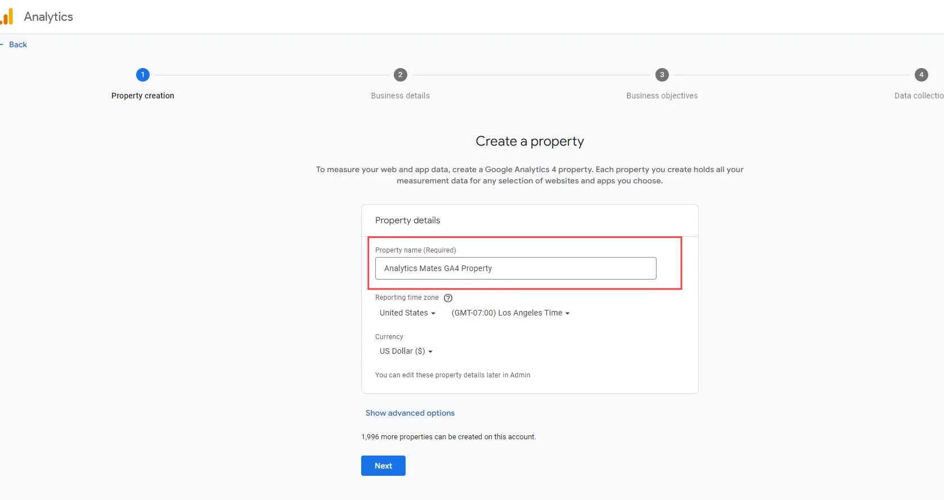This screenshot has height=500, width=944.
Task: Select step 1 Property creation circle
Action: pos(143,74)
